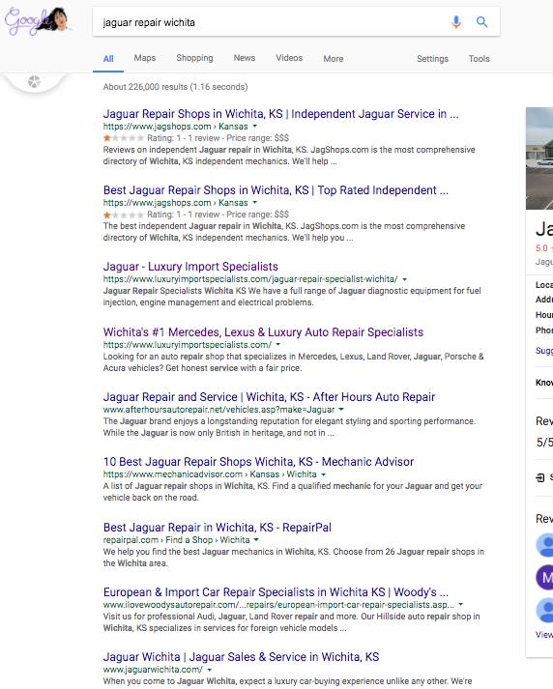Open the Videos tab
Screen dimensions: 553x689
pyautogui.click(x=289, y=58)
